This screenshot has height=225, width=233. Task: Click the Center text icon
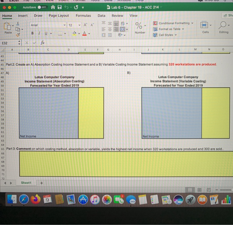[110, 29]
